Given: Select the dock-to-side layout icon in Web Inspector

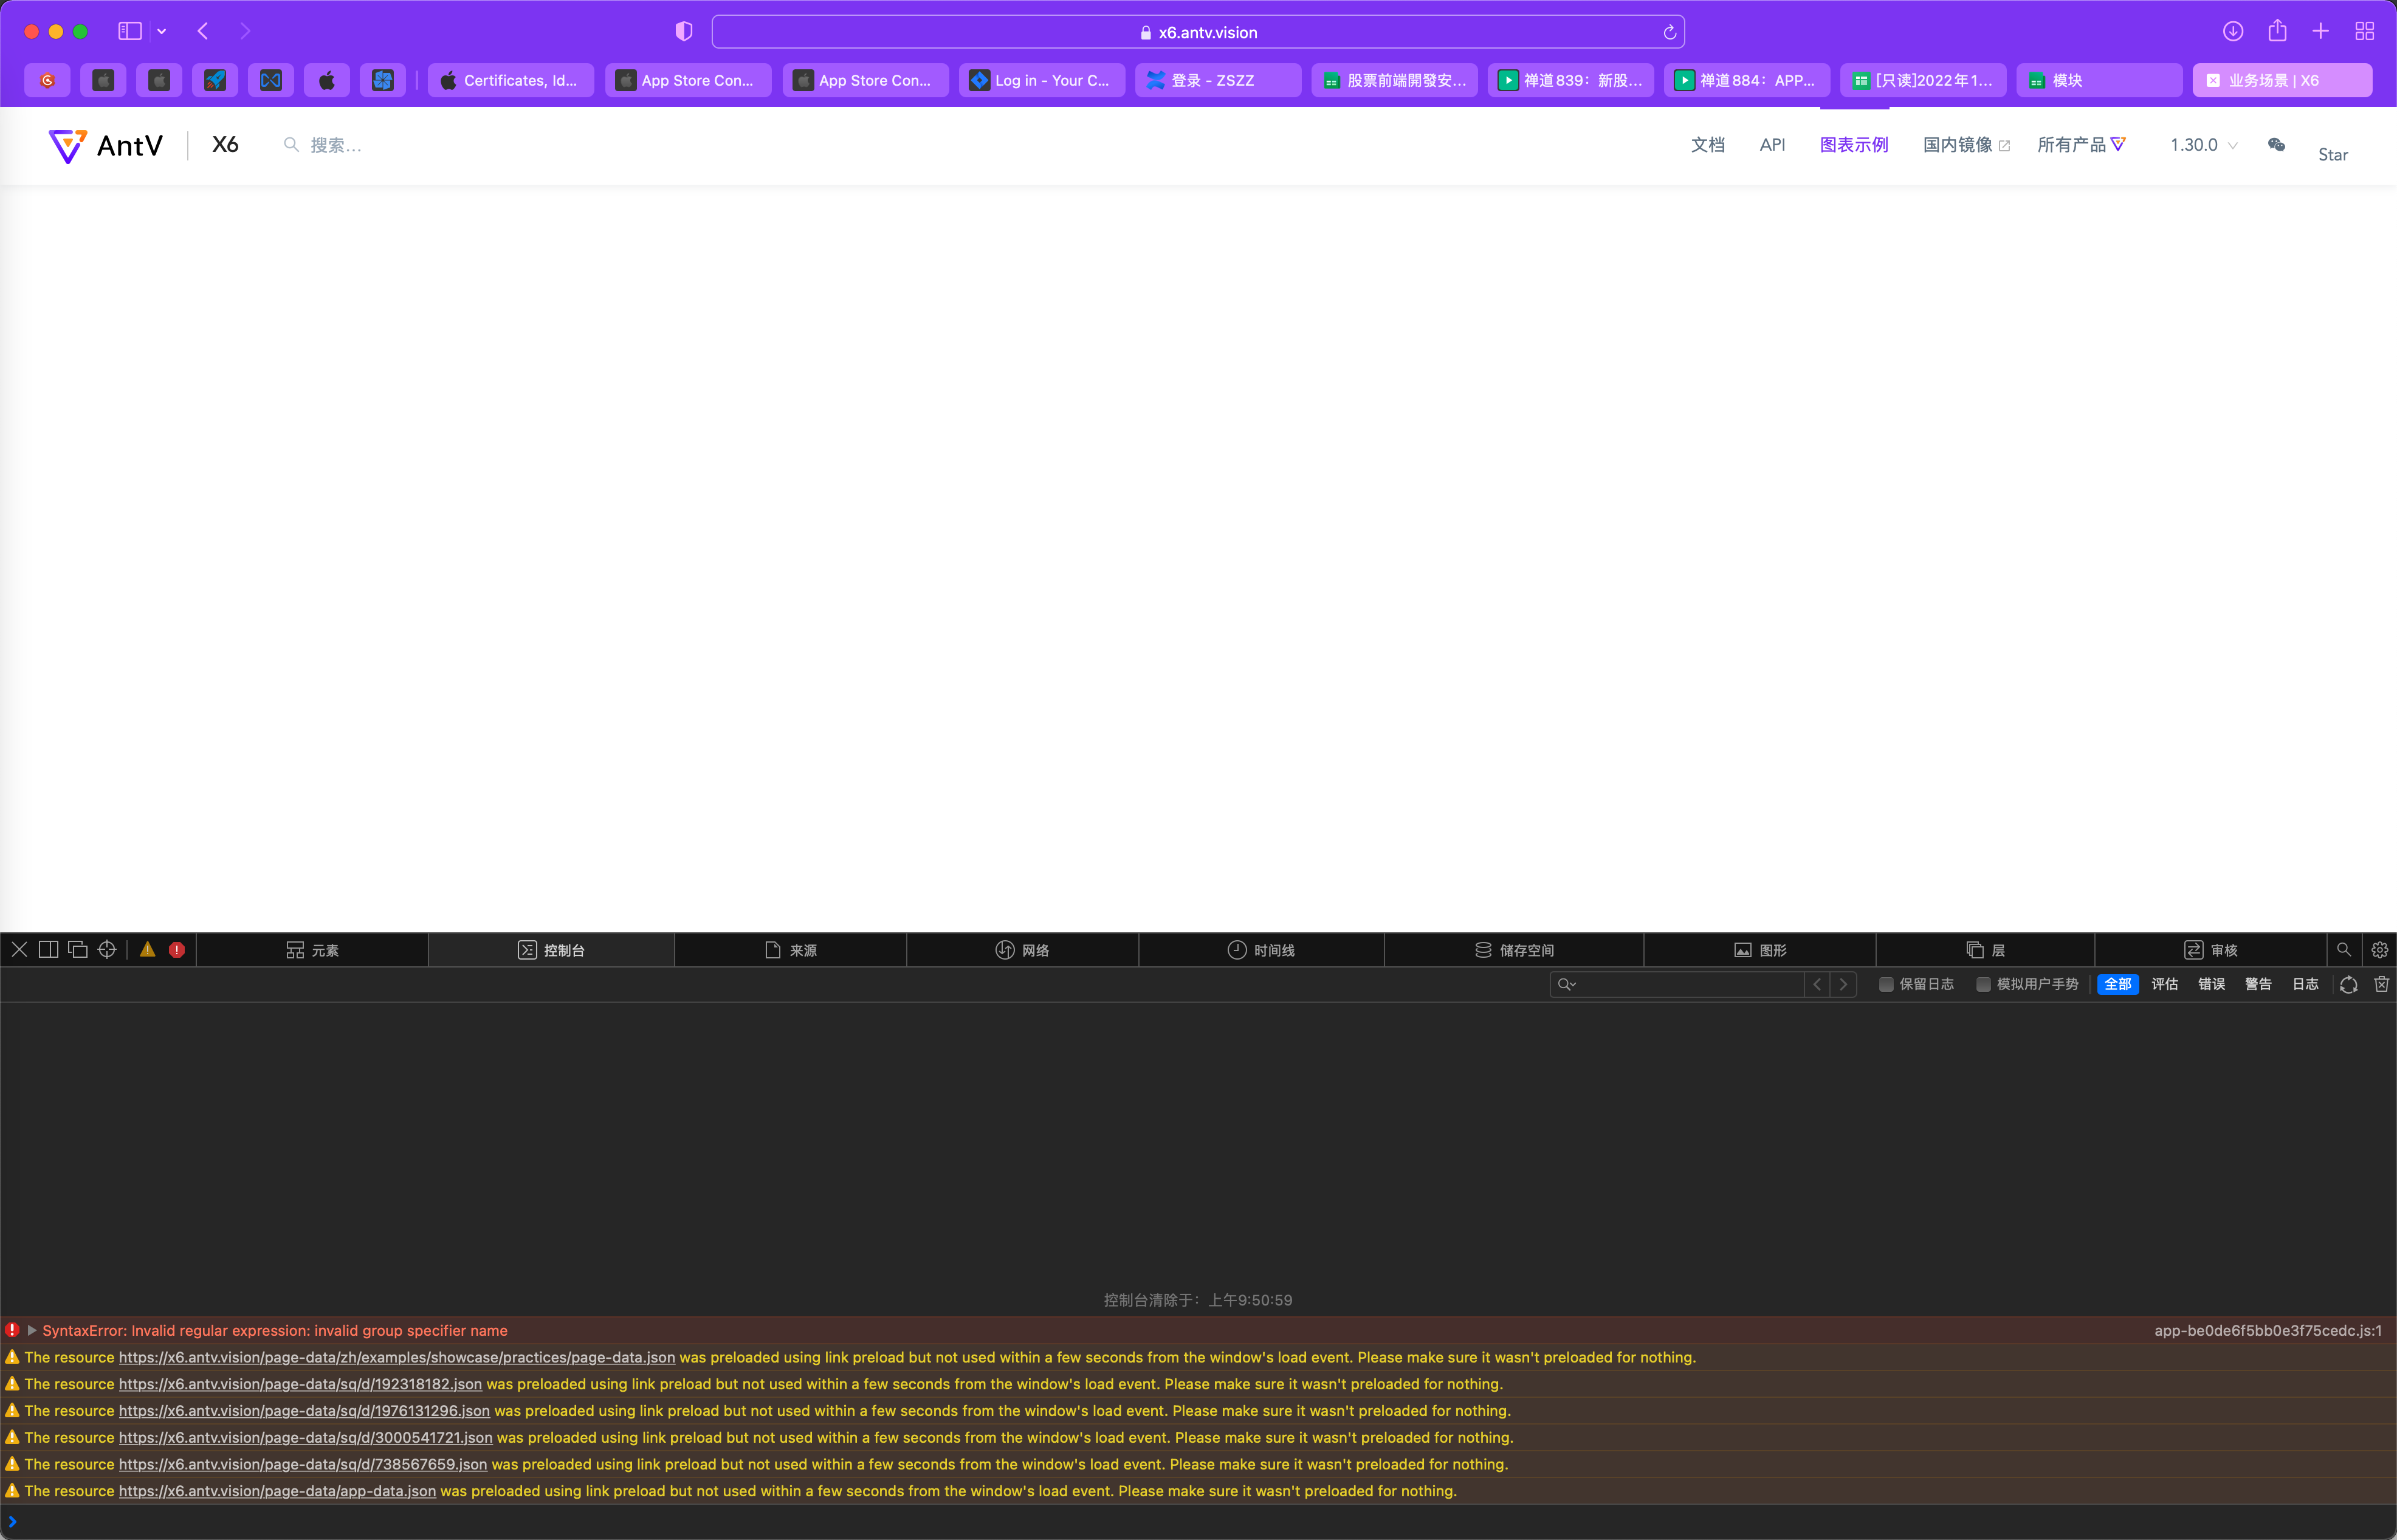Looking at the screenshot, I should tap(48, 949).
